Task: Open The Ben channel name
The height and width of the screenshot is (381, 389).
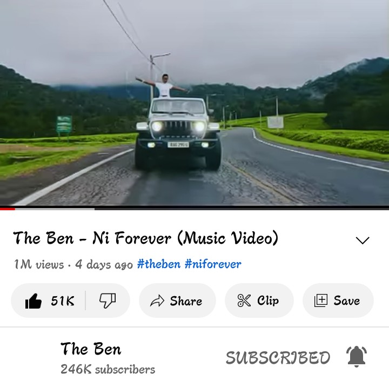Action: click(x=91, y=349)
